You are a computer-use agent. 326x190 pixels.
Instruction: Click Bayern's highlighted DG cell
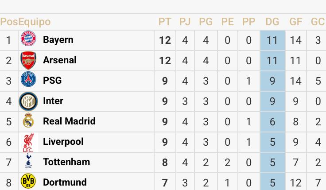[x=272, y=40]
